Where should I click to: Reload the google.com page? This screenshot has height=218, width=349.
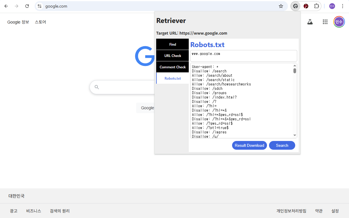[x=27, y=6]
